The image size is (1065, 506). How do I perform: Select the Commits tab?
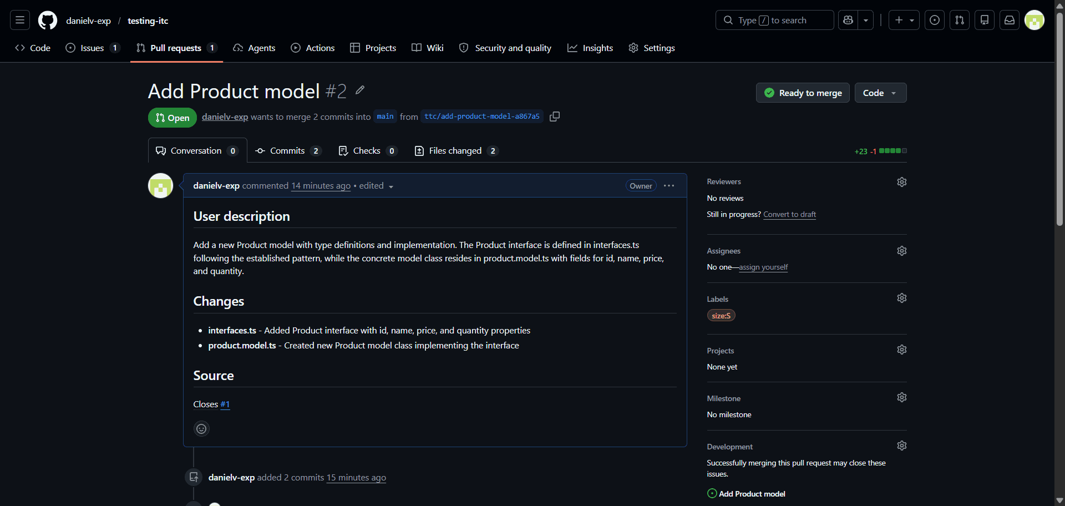(288, 151)
